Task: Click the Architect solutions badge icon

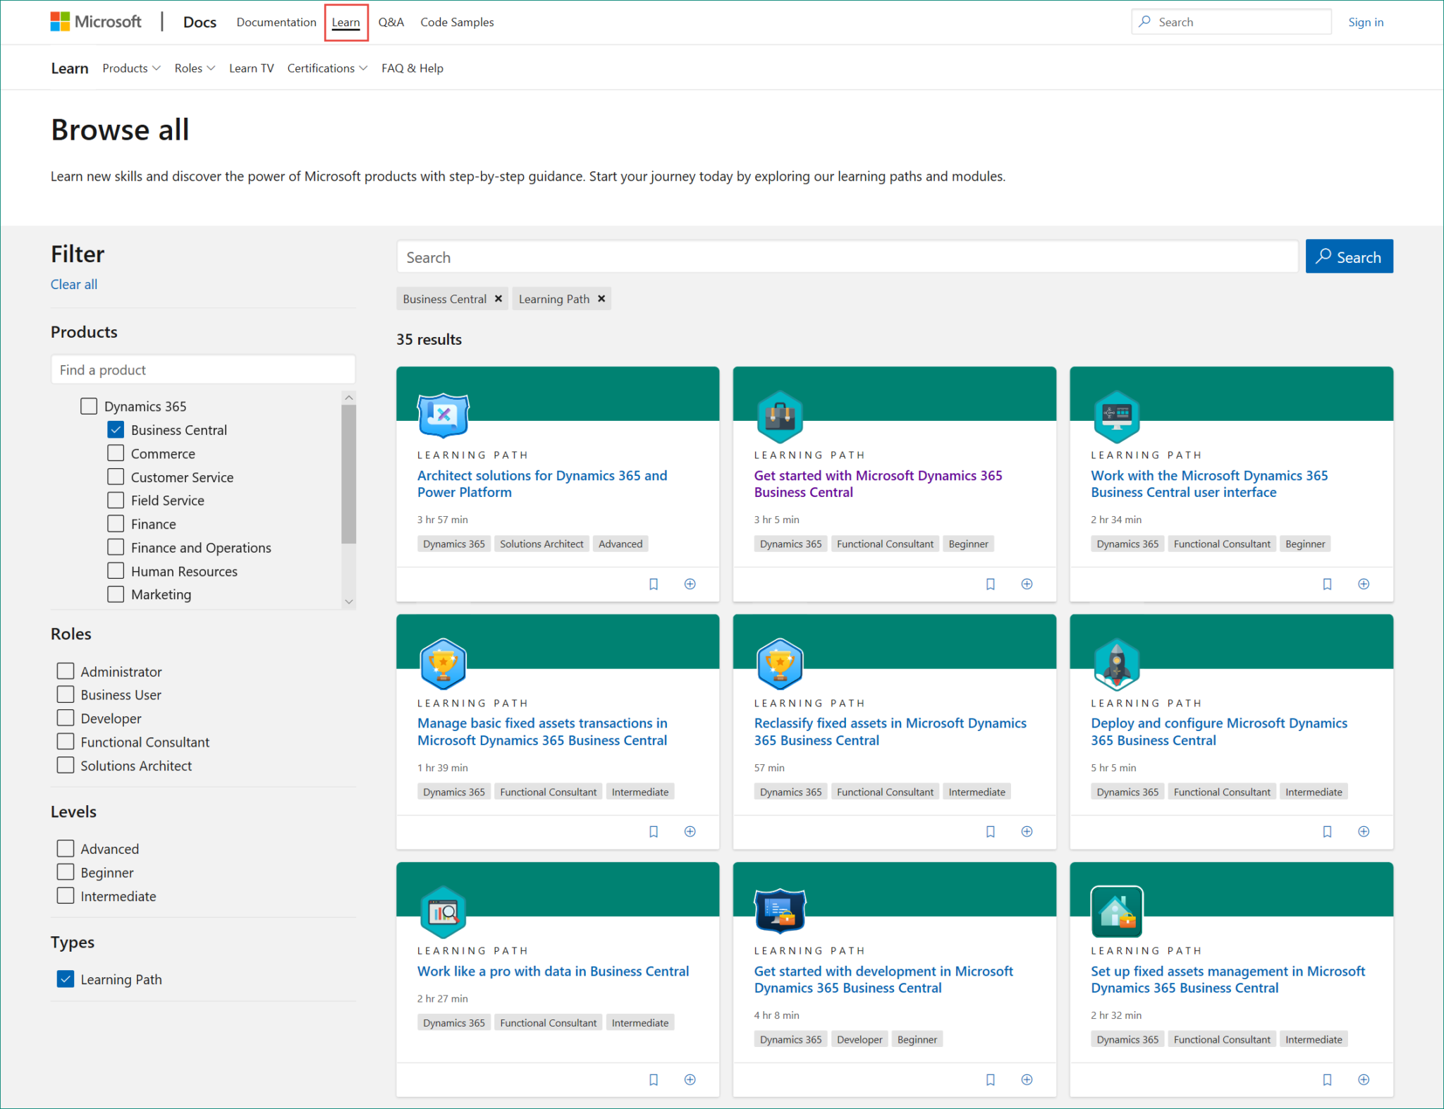Action: coord(443,415)
